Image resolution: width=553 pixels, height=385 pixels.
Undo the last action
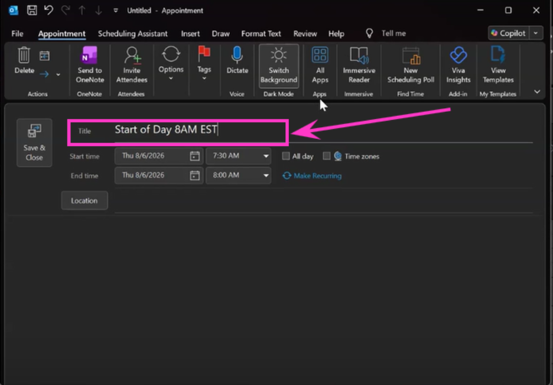coord(48,10)
